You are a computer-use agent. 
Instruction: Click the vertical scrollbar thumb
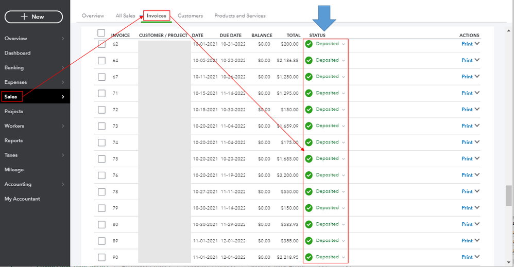[508, 195]
